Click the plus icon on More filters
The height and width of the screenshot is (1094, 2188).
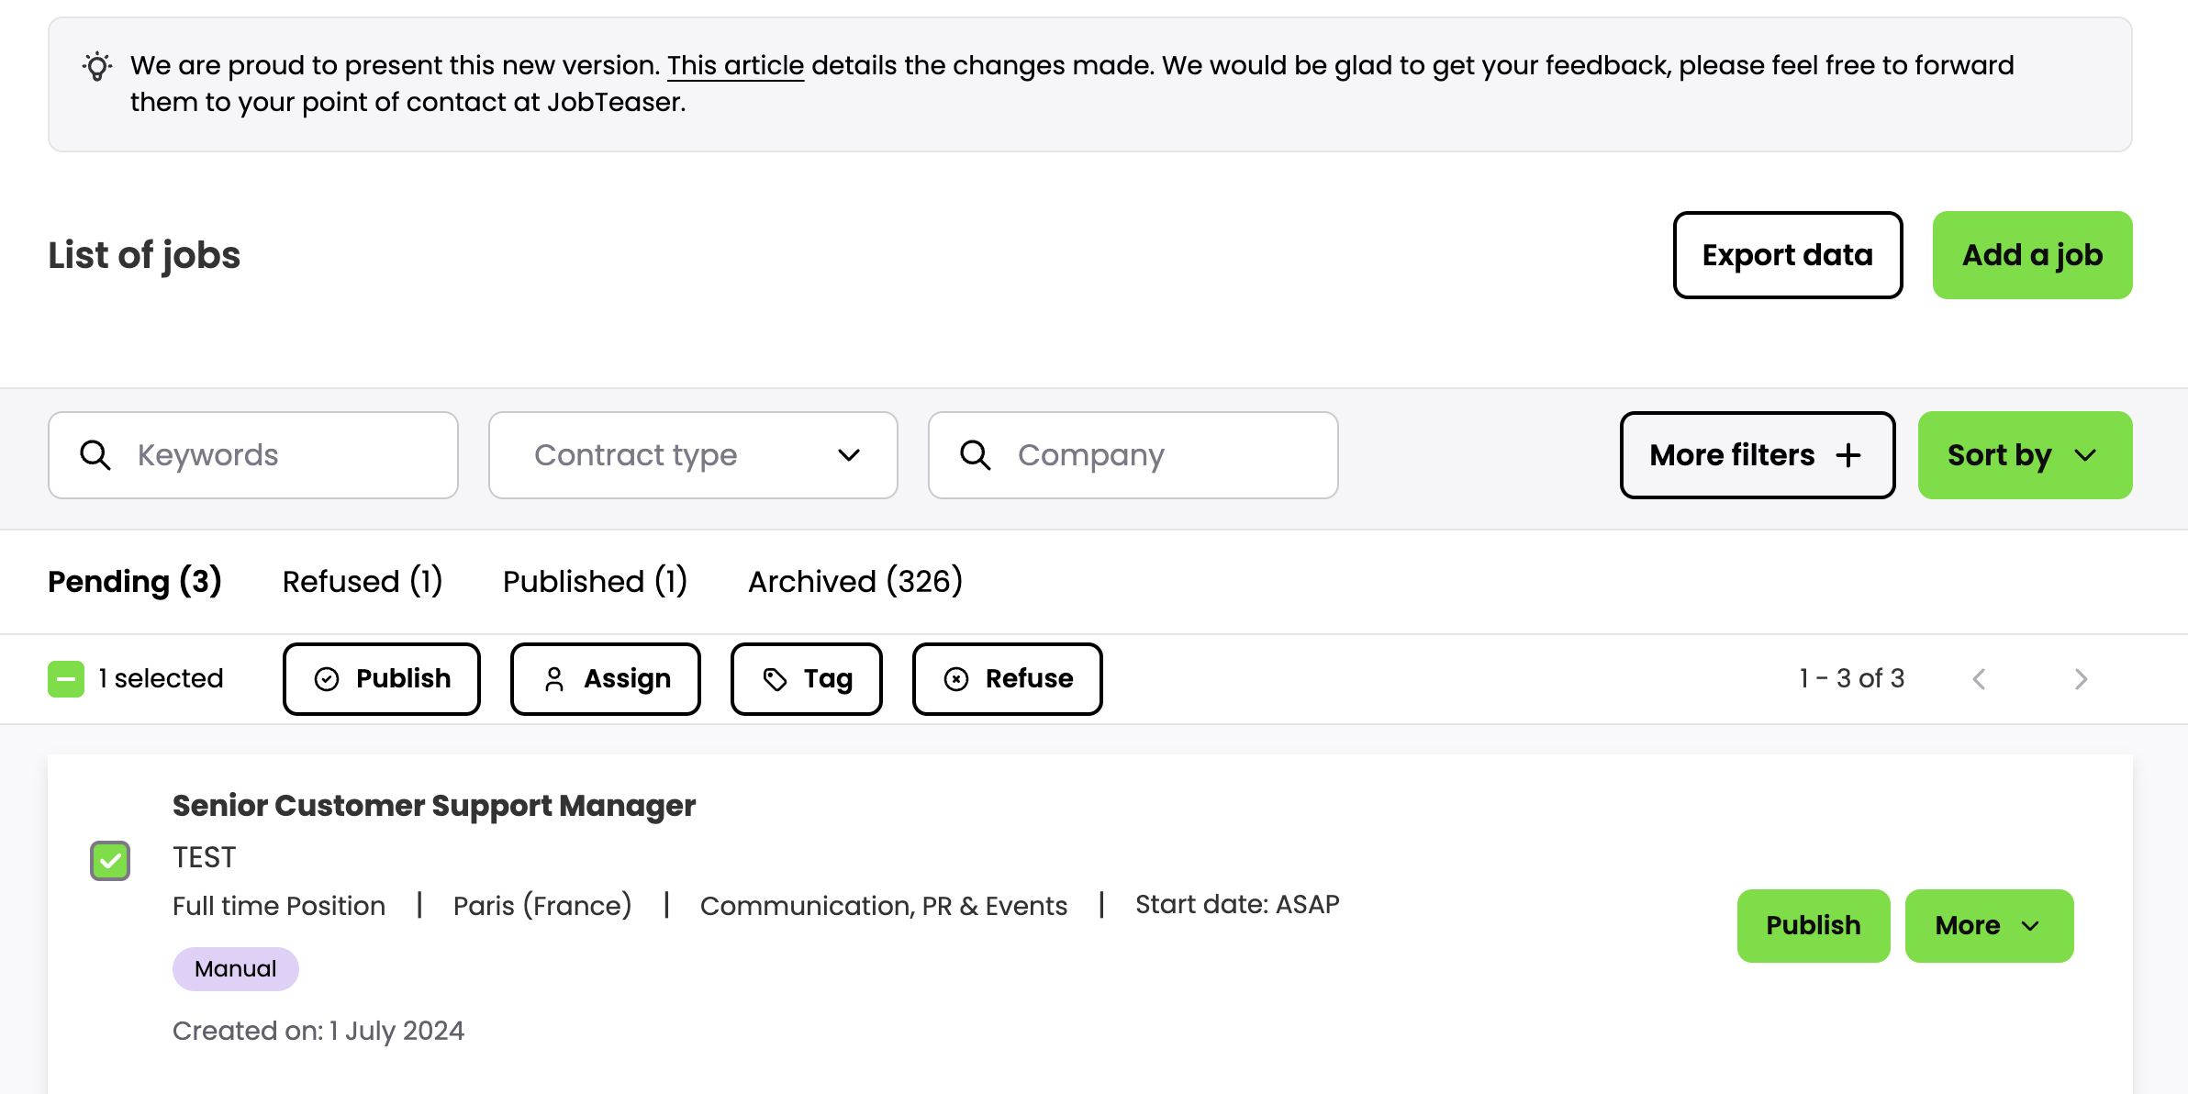tap(1848, 455)
